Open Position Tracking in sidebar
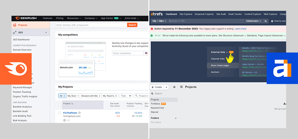 pyautogui.click(x=22, y=92)
